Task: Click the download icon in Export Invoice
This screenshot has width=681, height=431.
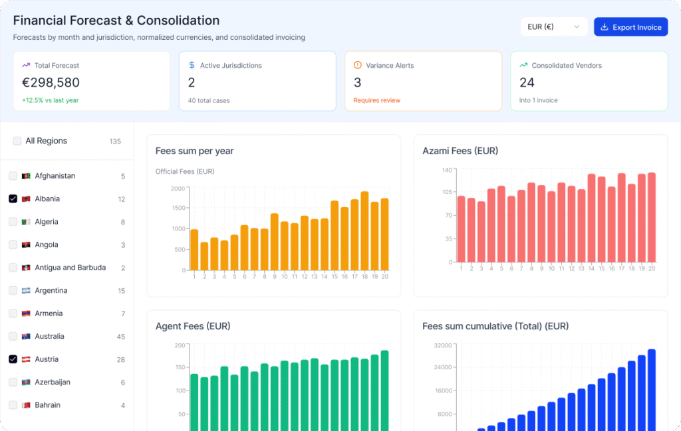Action: coord(604,27)
